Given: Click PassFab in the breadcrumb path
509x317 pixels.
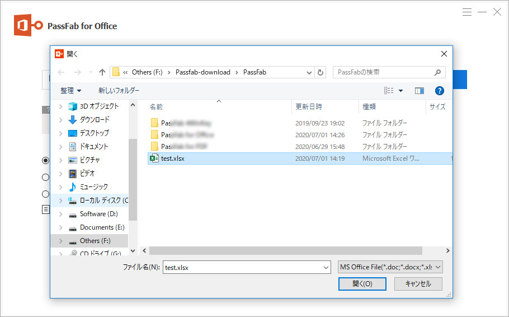Looking at the screenshot, I should coord(254,72).
